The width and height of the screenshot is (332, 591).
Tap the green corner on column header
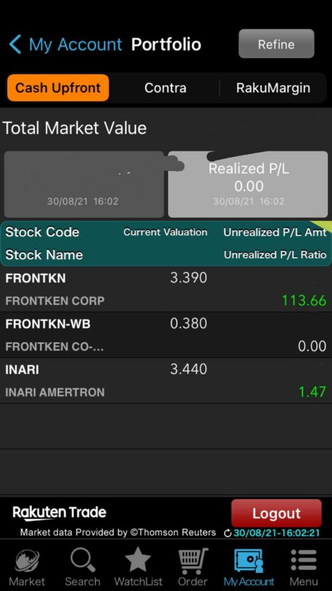pos(325,226)
